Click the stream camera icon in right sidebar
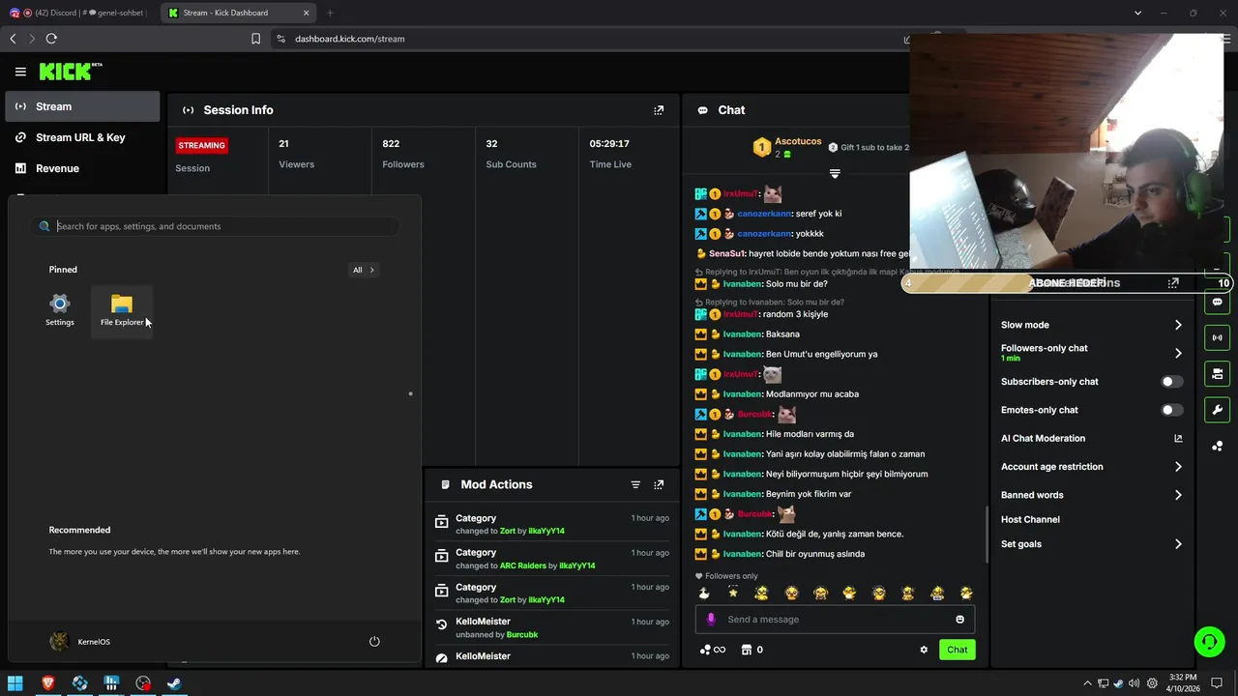 point(1217,373)
